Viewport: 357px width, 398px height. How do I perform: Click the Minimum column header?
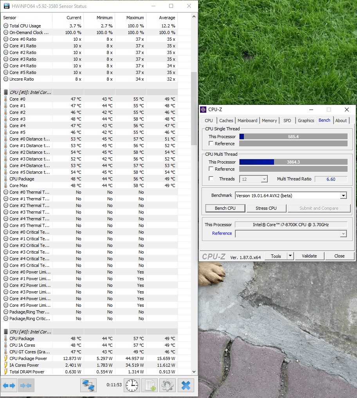[x=99, y=18]
